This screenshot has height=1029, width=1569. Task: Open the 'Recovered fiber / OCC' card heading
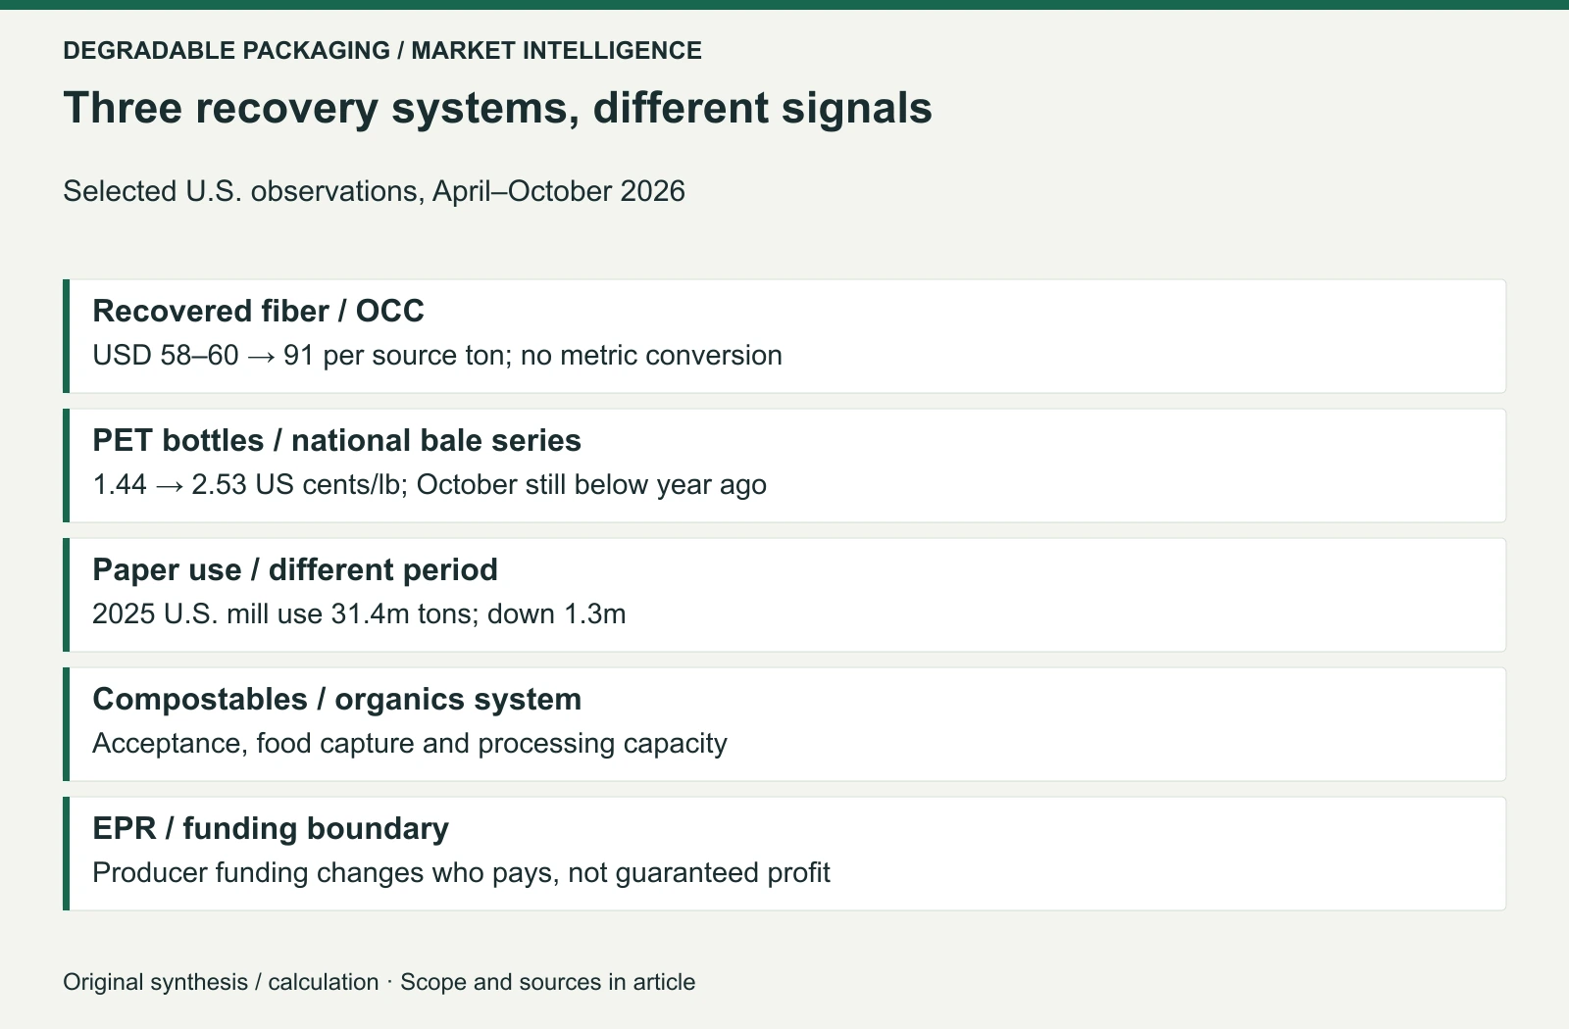click(x=258, y=311)
